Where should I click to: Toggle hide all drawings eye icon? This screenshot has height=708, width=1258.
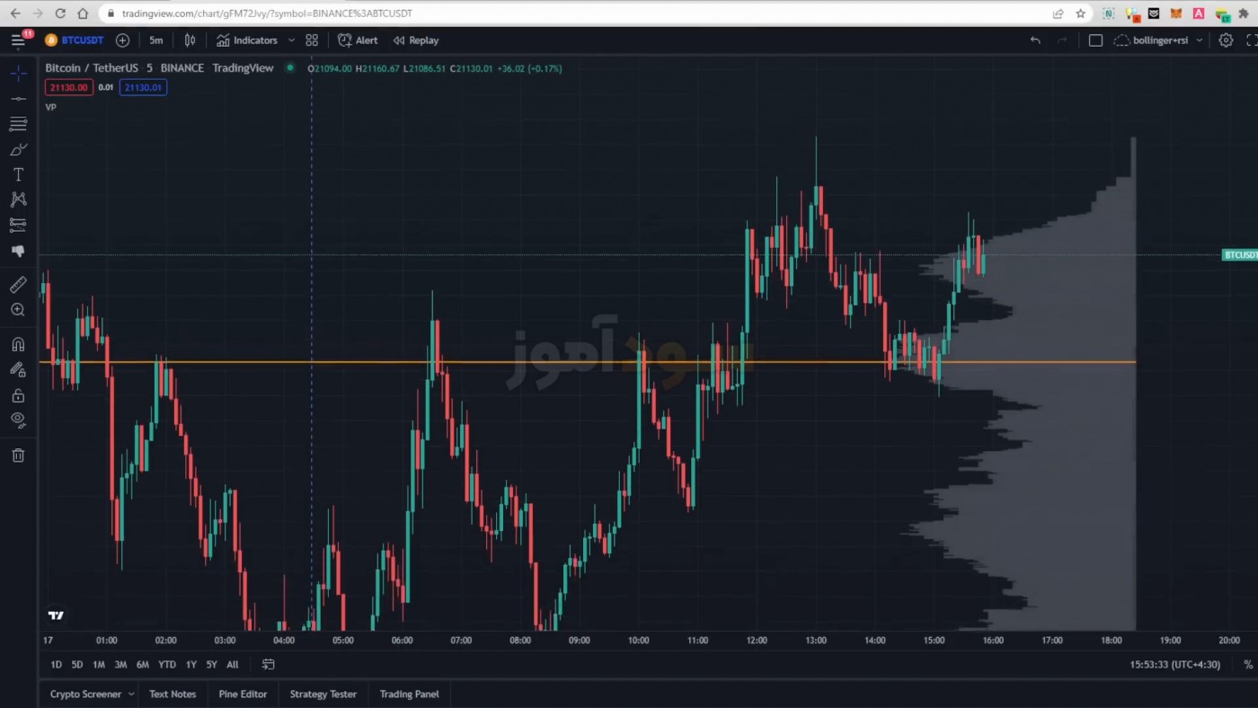pos(18,420)
